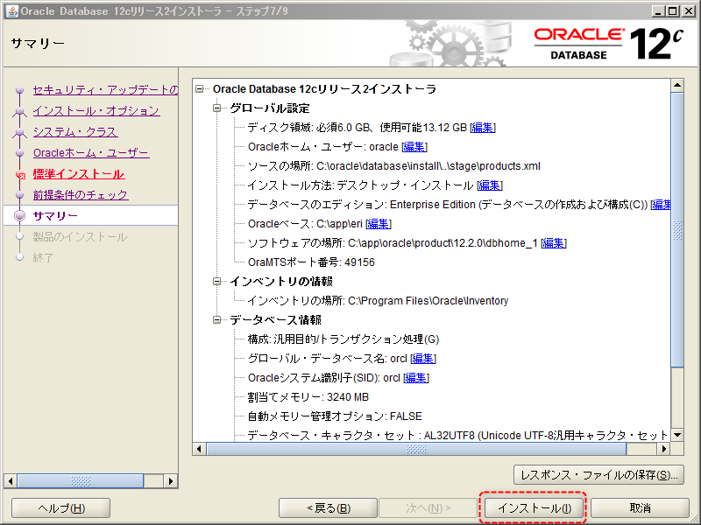Open the 編集 link for ディスク領域
701x525 pixels.
pyautogui.click(x=482, y=126)
